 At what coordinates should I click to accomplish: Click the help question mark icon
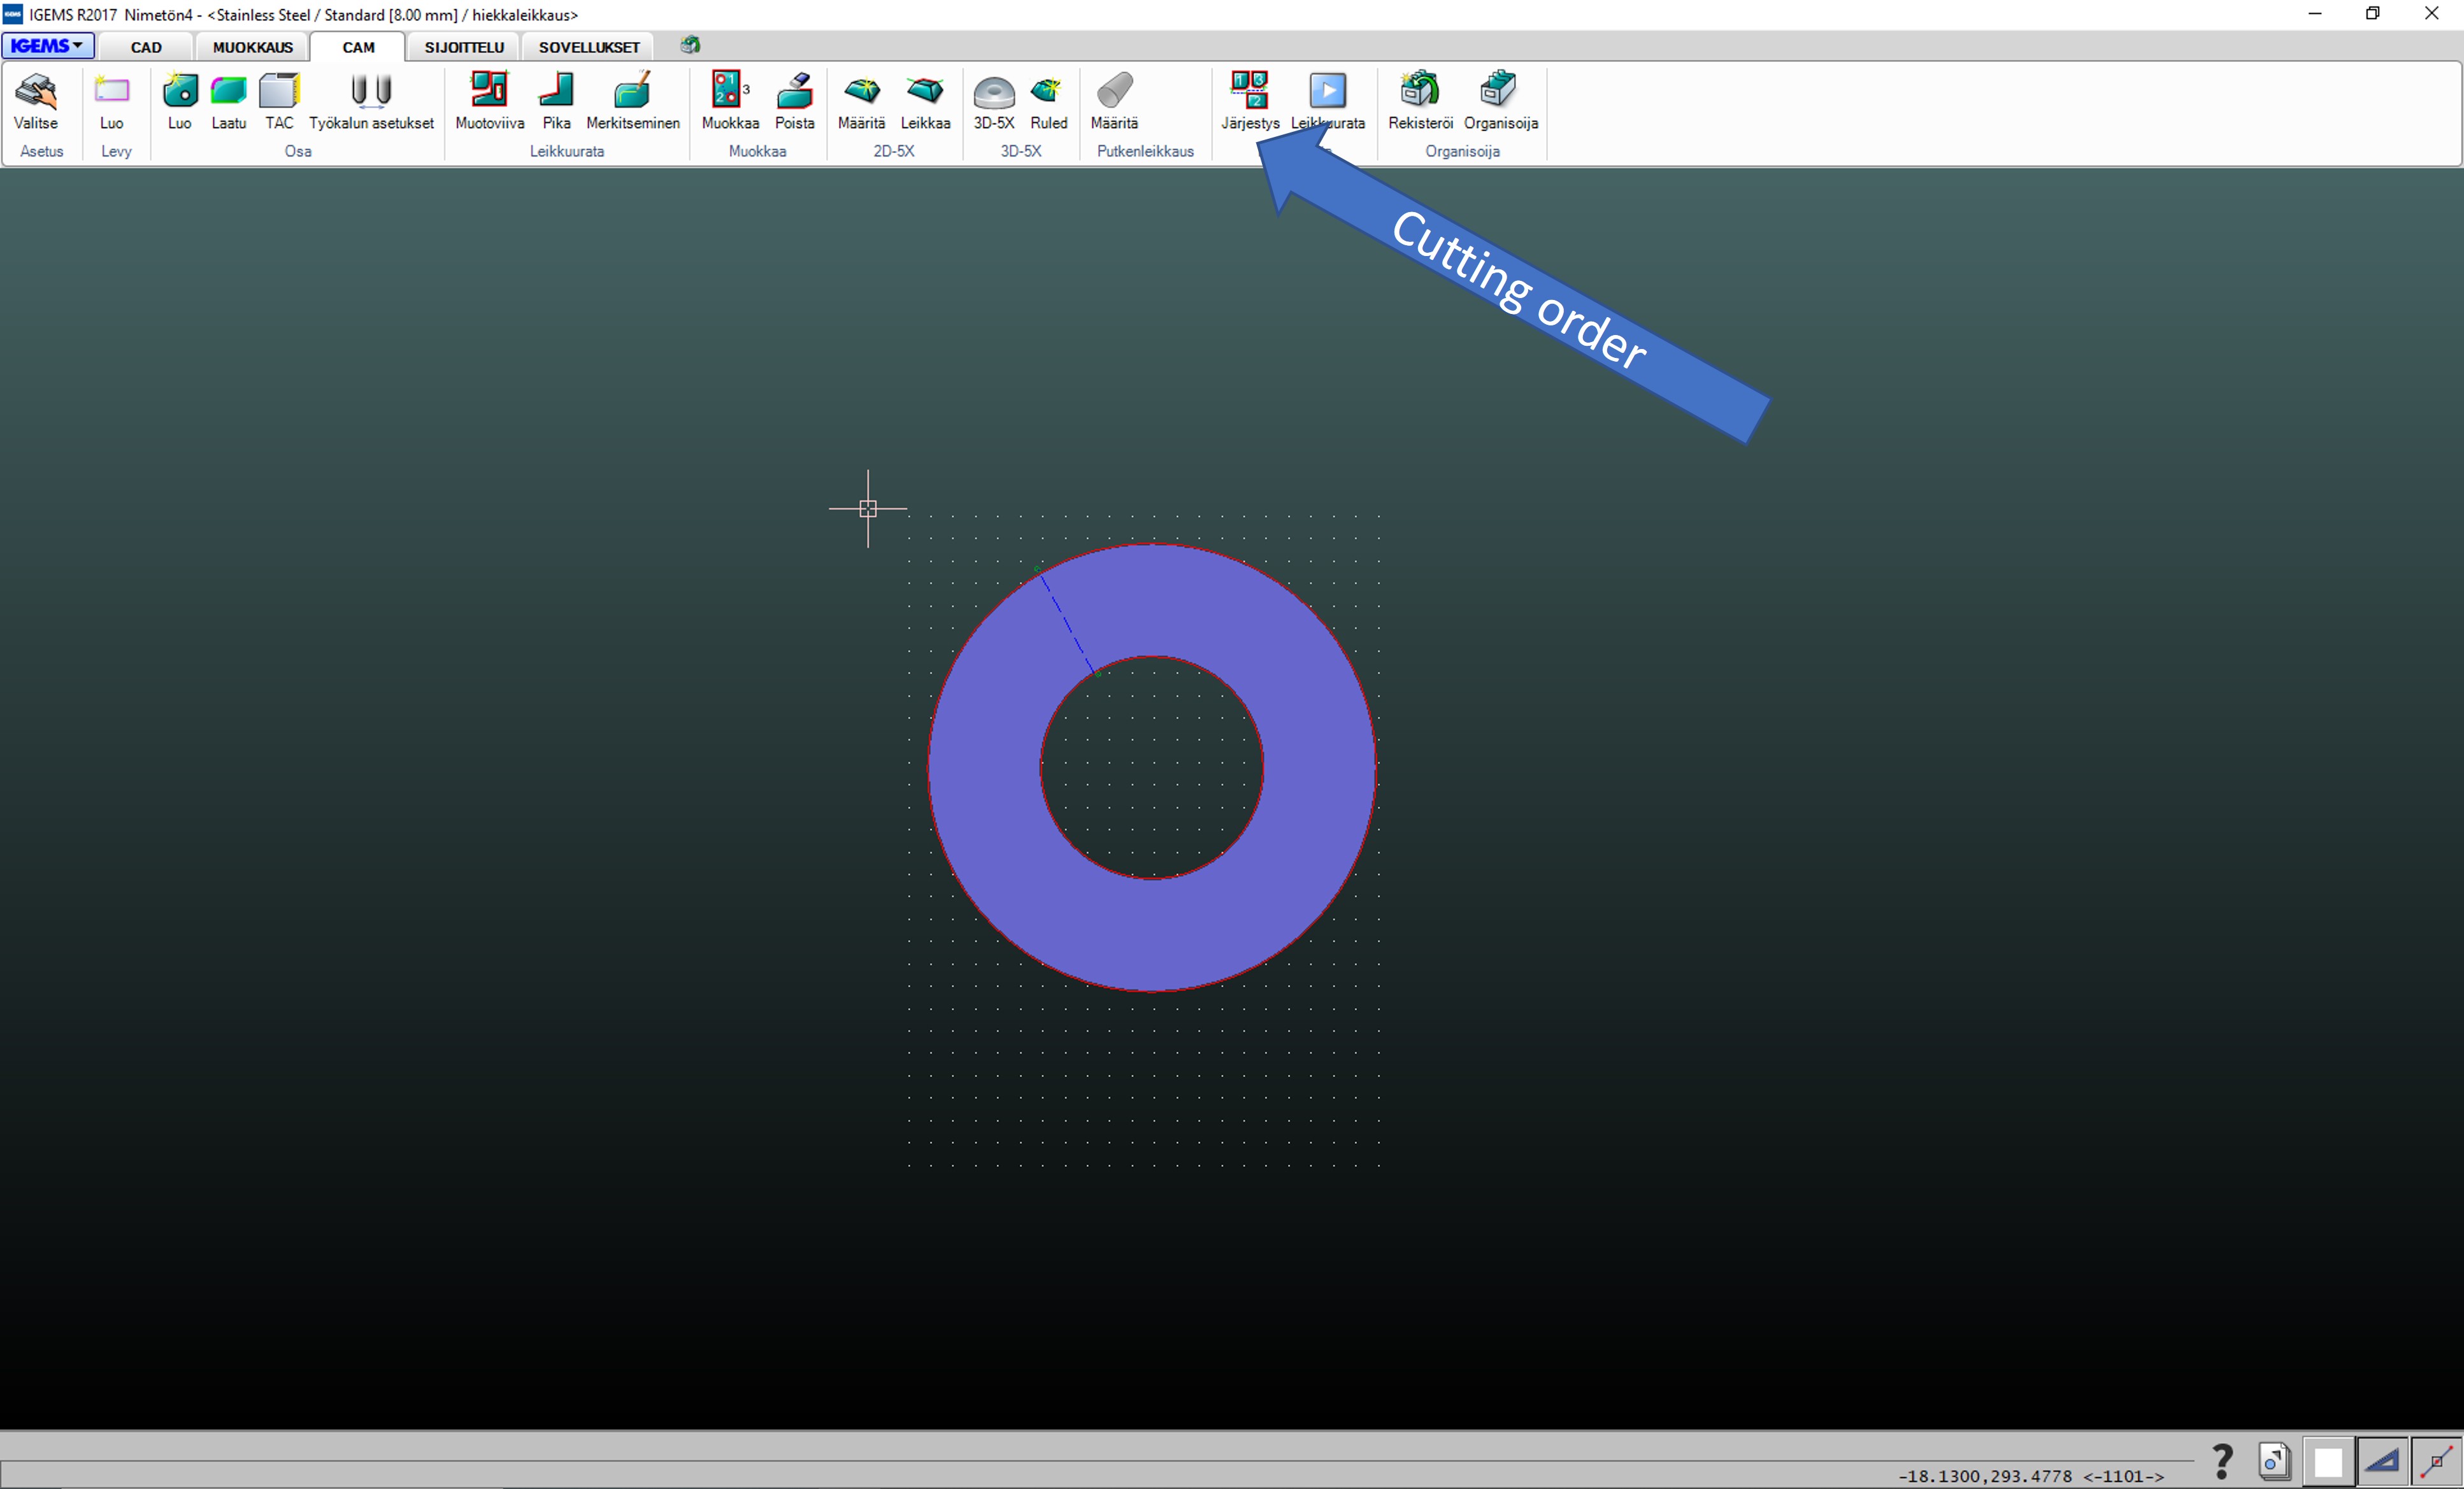pyautogui.click(x=2222, y=1461)
